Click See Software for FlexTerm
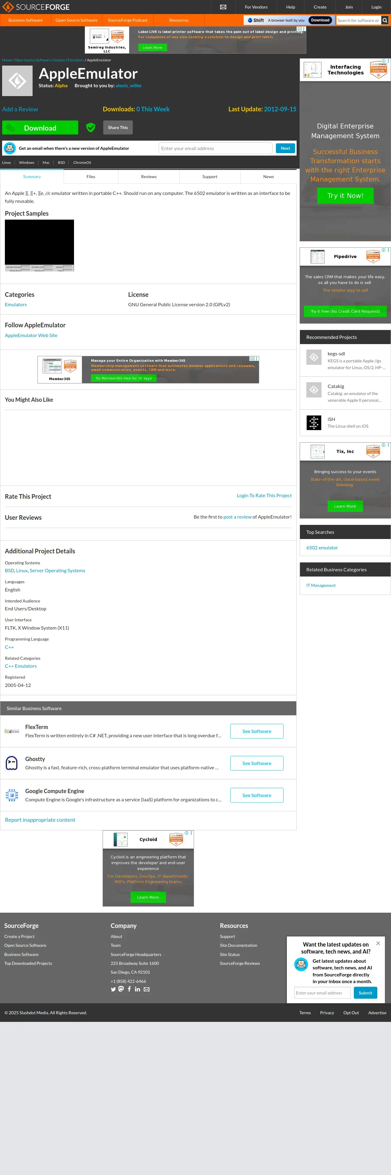Viewport: 391px width, 1175px height. [x=257, y=731]
